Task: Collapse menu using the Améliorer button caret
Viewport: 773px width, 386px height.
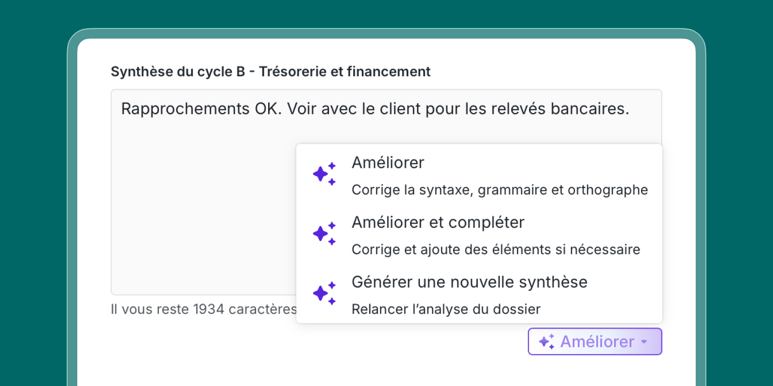Action: [644, 342]
